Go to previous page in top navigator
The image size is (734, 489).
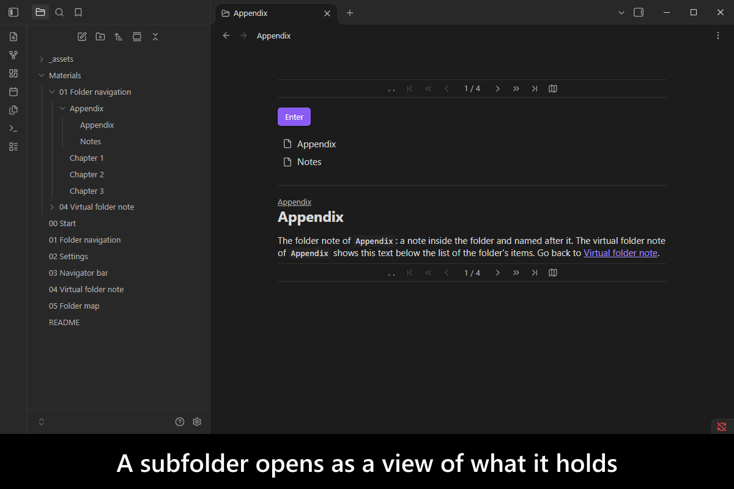[x=447, y=89]
